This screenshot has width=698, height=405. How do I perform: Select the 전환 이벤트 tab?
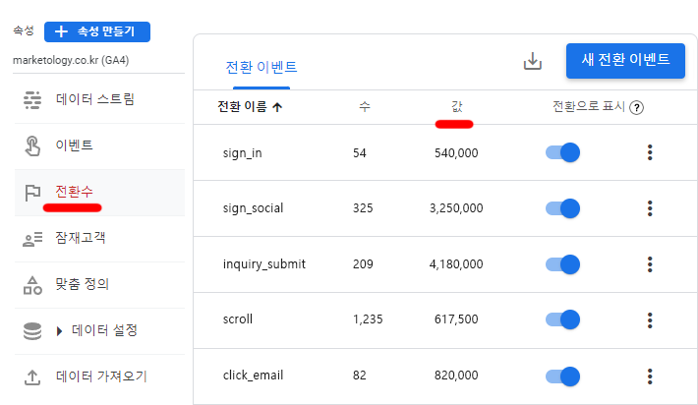click(x=262, y=67)
